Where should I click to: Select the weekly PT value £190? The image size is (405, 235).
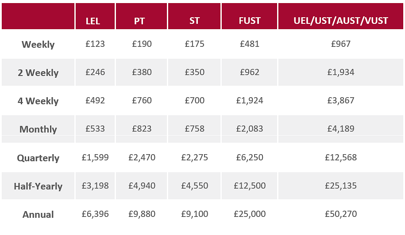click(142, 44)
